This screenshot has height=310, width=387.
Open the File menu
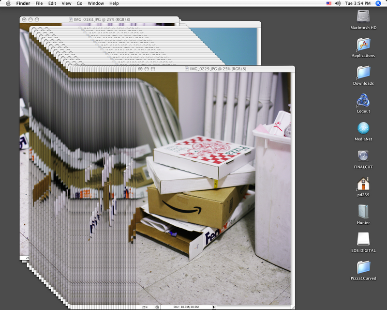point(39,3)
